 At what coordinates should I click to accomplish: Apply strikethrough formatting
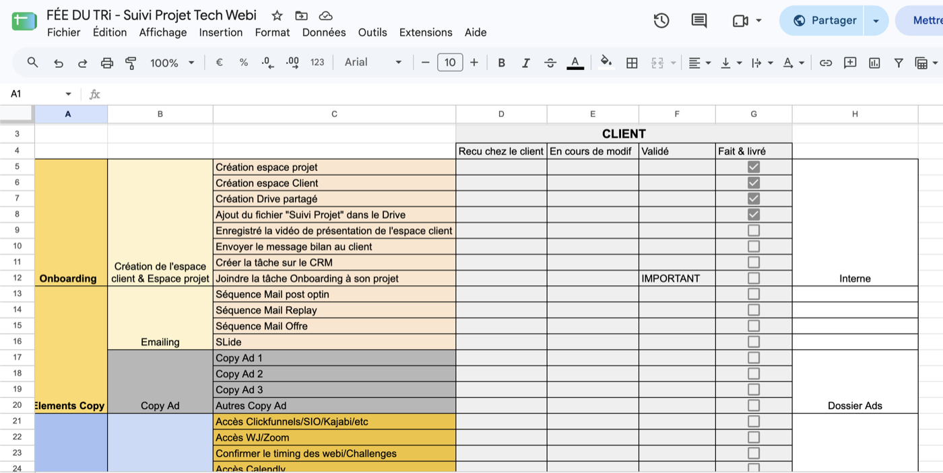(x=550, y=63)
